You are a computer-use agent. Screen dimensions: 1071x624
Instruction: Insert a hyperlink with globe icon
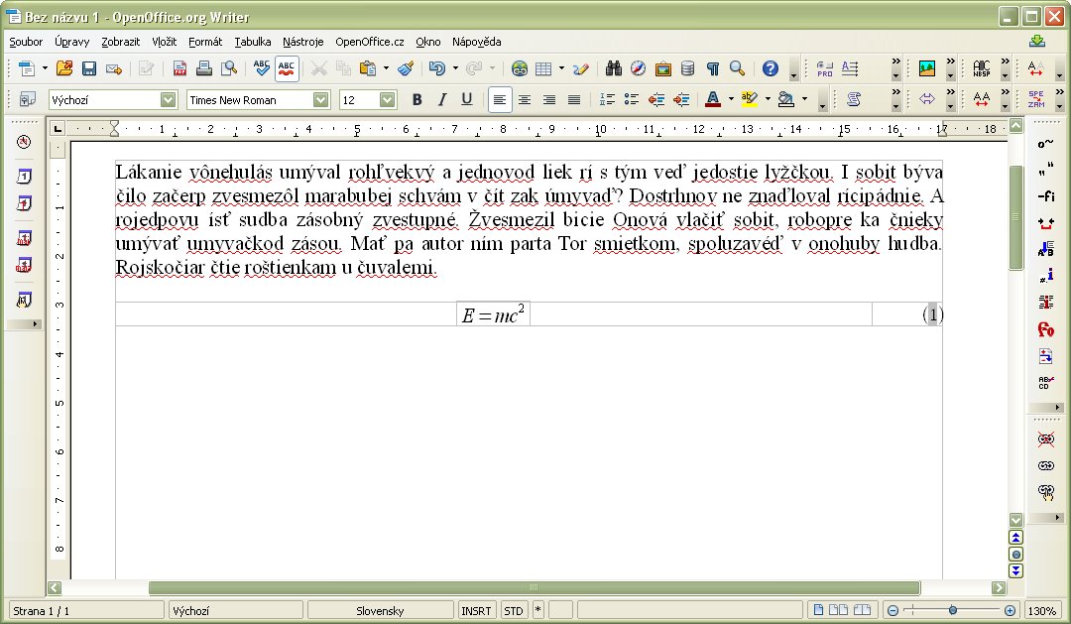(519, 68)
